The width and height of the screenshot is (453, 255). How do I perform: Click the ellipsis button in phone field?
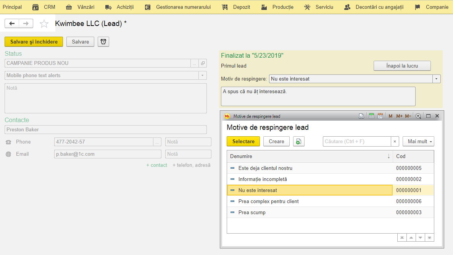[x=157, y=142]
